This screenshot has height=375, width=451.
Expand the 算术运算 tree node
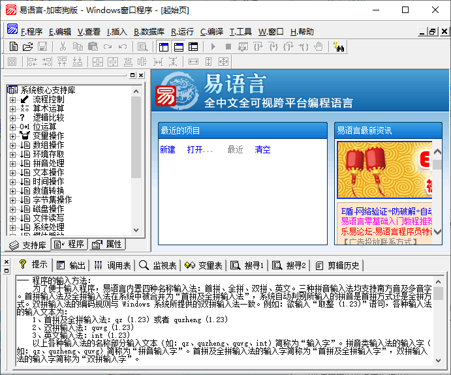pos(12,109)
